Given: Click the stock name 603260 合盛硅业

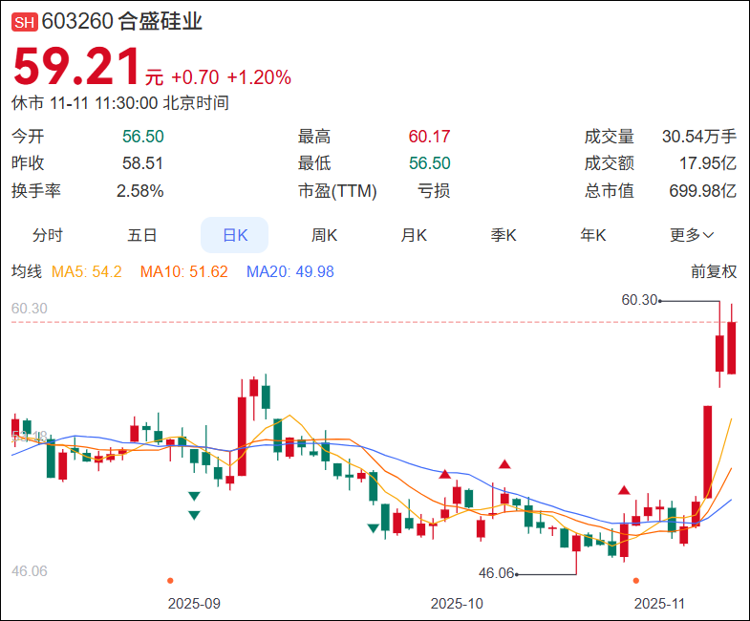Looking at the screenshot, I should 122,22.
